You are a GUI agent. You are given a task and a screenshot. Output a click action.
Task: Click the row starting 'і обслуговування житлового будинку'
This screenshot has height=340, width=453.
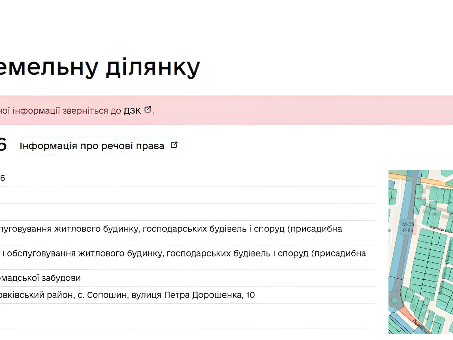point(184,254)
